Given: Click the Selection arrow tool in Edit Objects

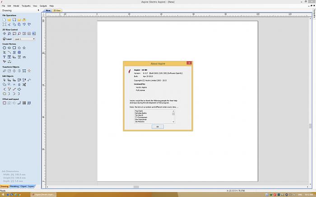Looking at the screenshot, I should [x=4, y=80].
